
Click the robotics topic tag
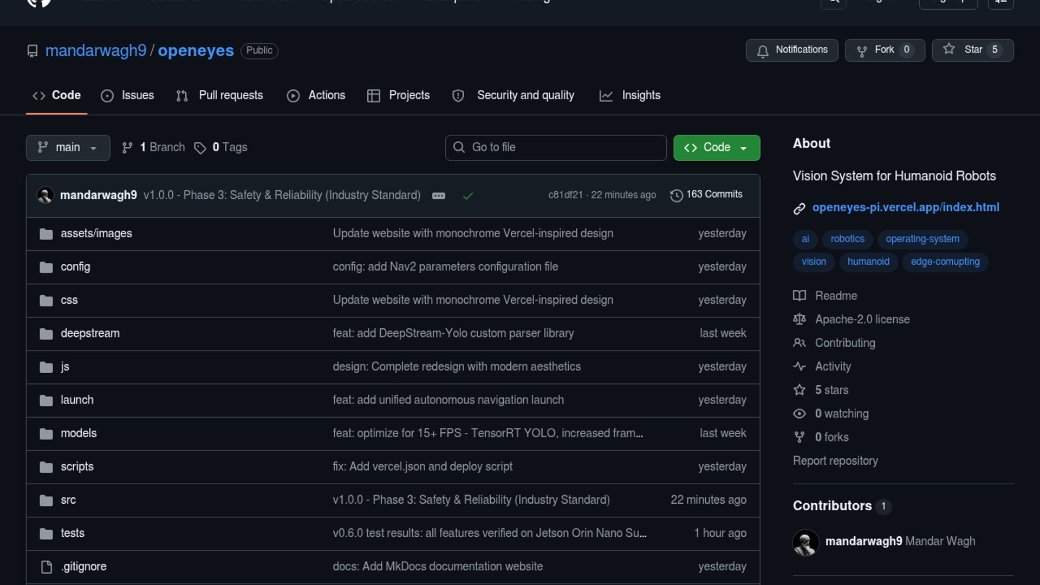847,239
